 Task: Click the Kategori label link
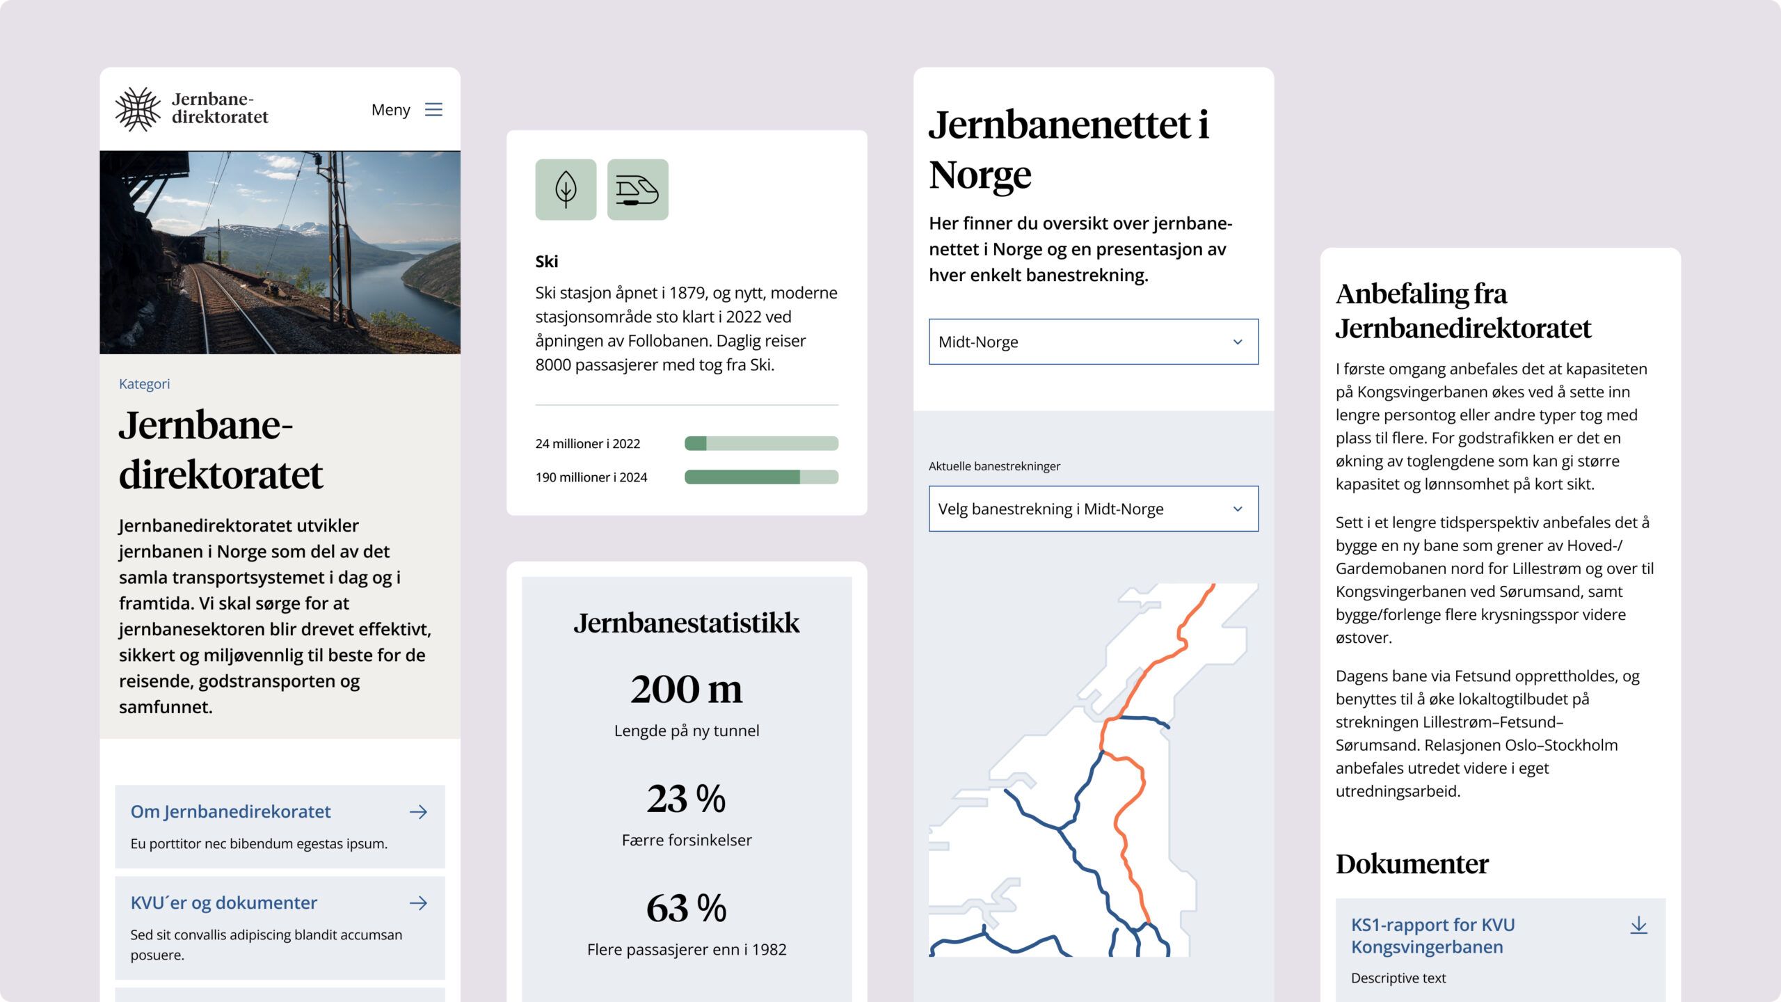click(x=144, y=384)
